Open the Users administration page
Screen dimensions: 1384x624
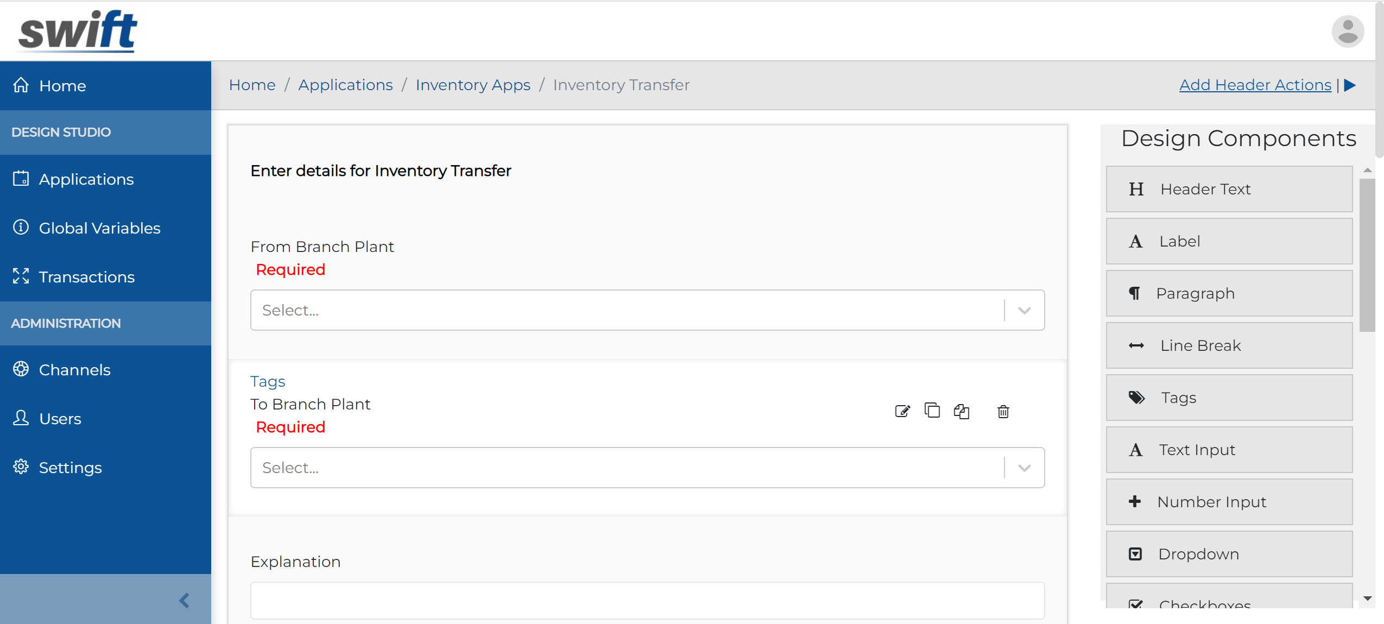point(60,418)
